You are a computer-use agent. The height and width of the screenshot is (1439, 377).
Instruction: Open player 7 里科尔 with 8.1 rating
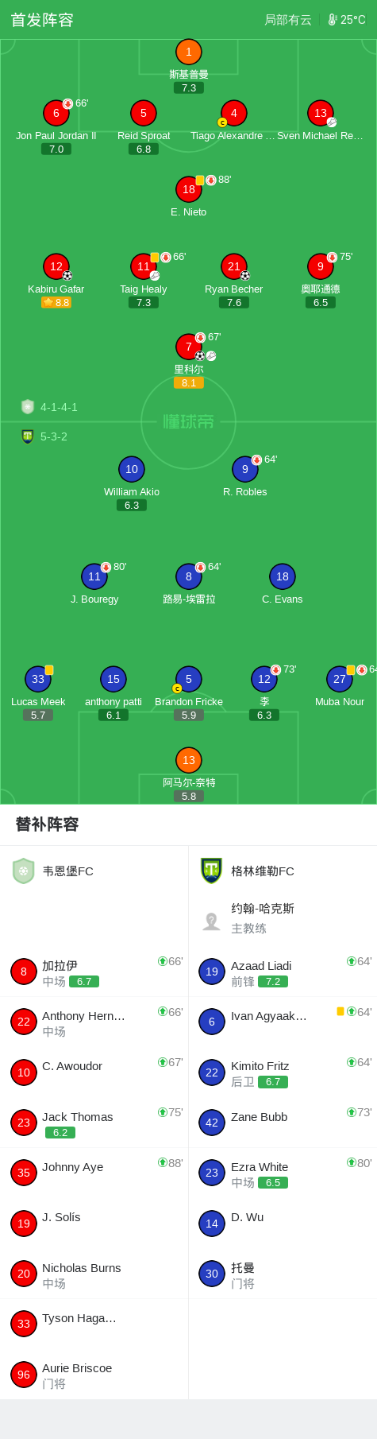[x=188, y=347]
